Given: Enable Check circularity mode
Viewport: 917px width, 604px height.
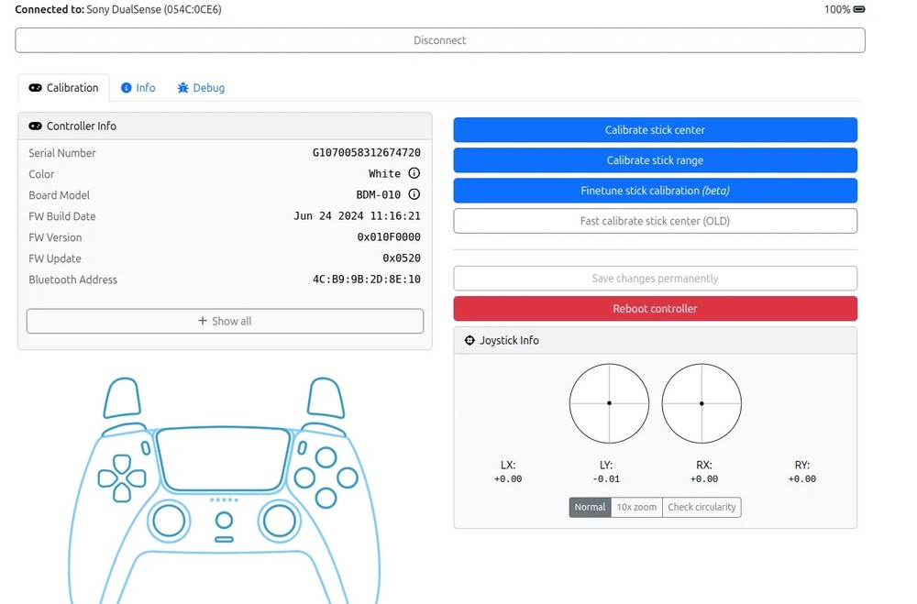Looking at the screenshot, I should click(x=702, y=507).
